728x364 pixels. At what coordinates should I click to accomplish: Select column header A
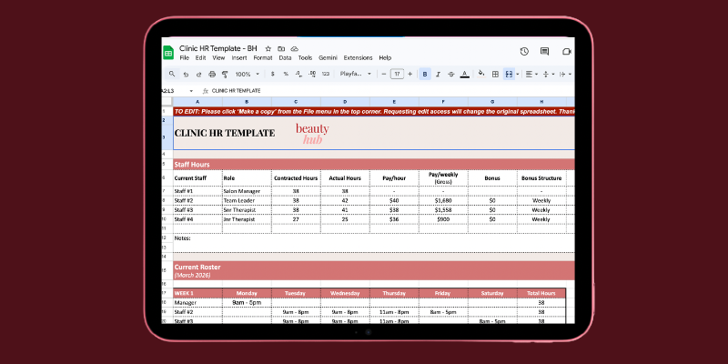(x=197, y=102)
